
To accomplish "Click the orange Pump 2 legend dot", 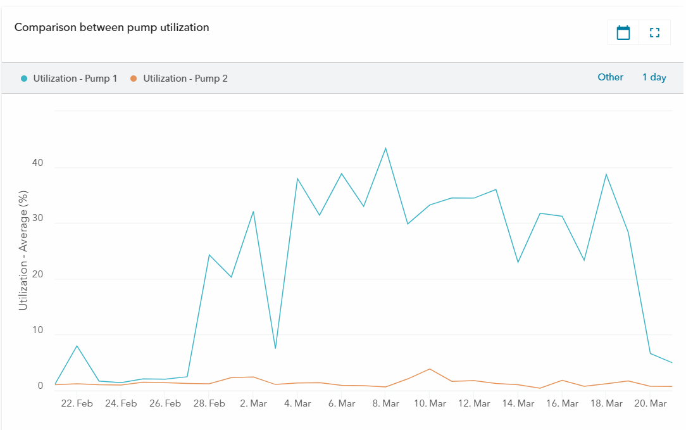I will click(134, 79).
